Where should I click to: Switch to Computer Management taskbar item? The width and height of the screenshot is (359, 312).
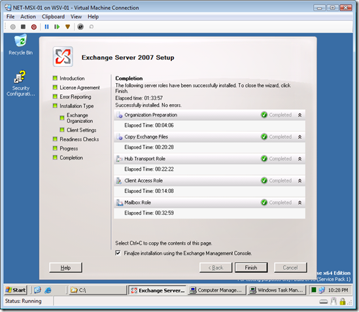click(x=217, y=290)
